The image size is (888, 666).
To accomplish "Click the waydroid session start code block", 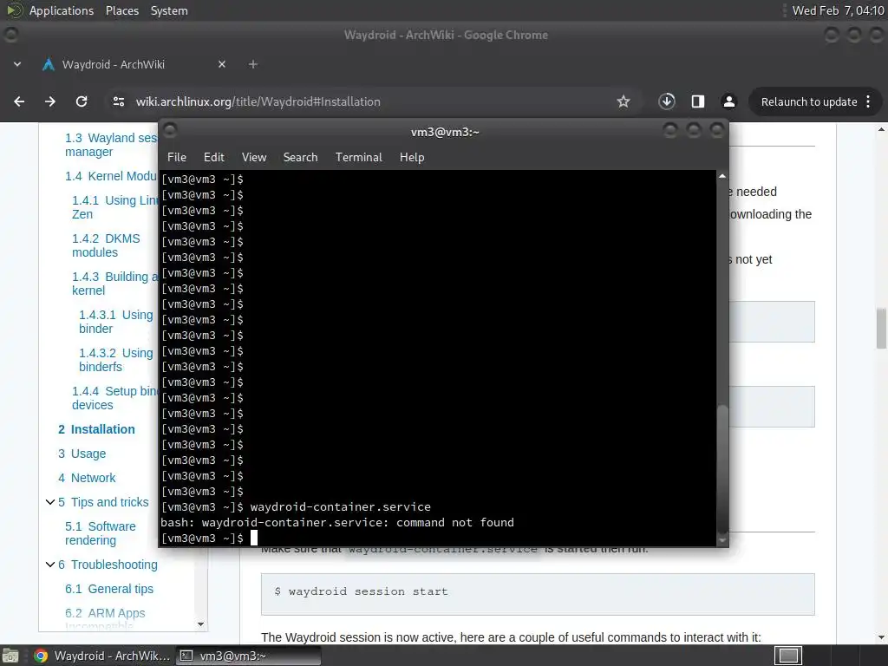I will click(x=538, y=594).
